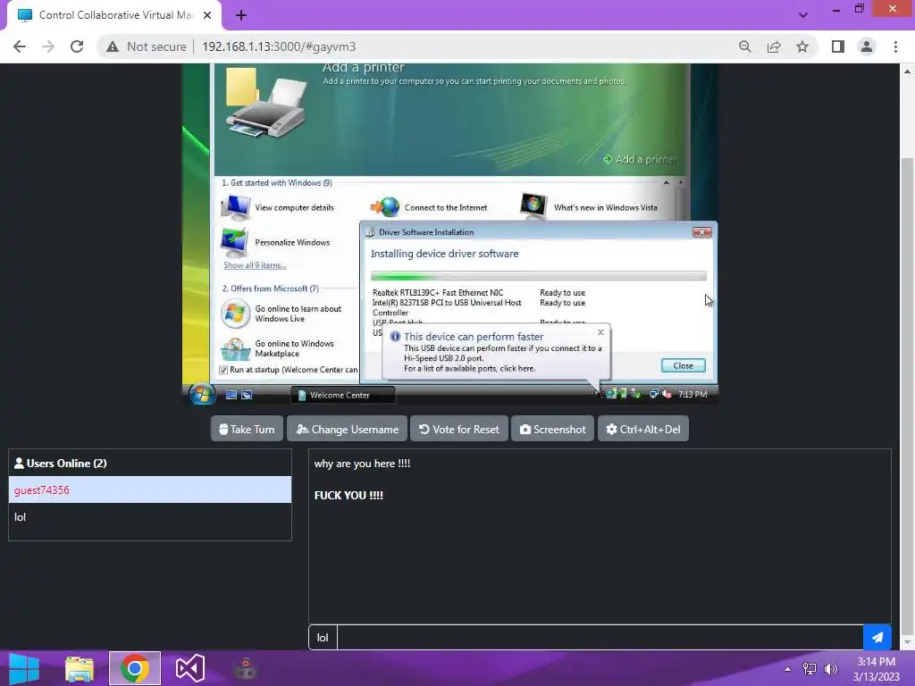The width and height of the screenshot is (915, 686).
Task: Click Chrome icon in host taskbar
Action: [x=135, y=668]
